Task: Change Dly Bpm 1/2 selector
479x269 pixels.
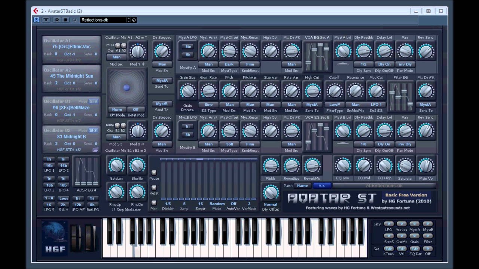Action: pyautogui.click(x=363, y=64)
